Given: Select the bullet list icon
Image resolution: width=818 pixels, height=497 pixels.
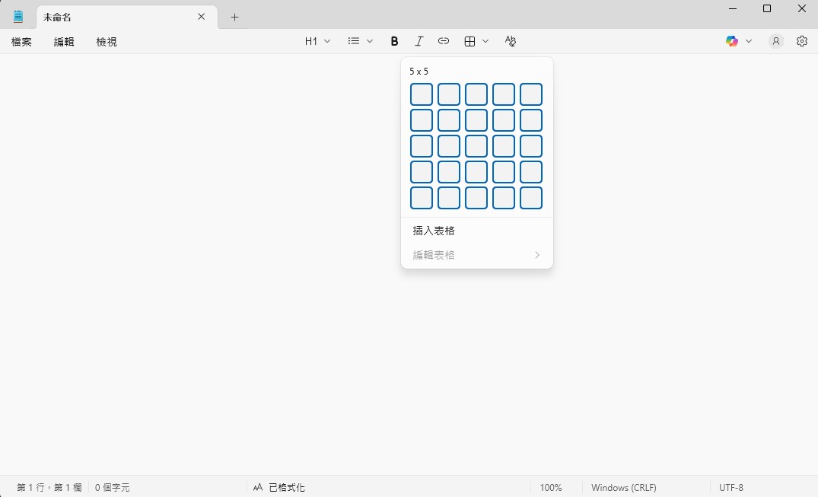Looking at the screenshot, I should pyautogui.click(x=354, y=41).
